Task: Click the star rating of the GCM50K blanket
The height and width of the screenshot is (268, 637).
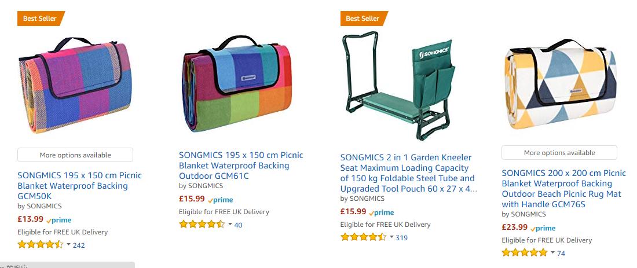Action: click(41, 245)
